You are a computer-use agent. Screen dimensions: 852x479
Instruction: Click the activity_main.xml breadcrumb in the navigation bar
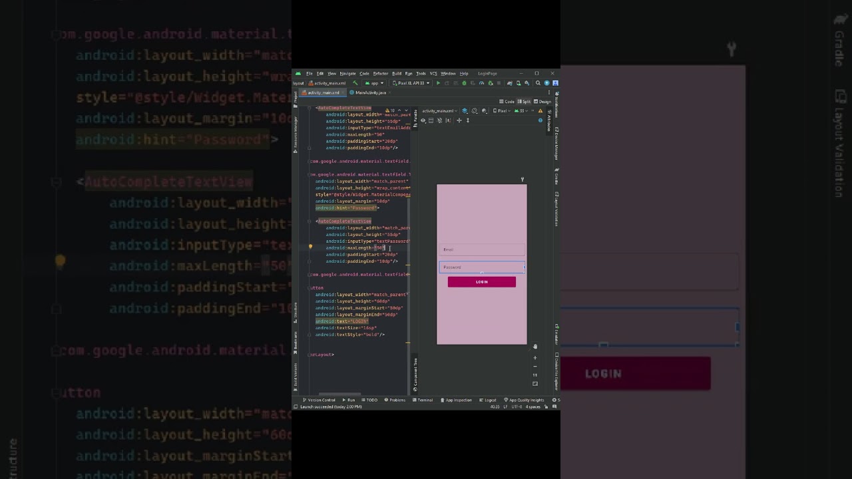pyautogui.click(x=327, y=83)
